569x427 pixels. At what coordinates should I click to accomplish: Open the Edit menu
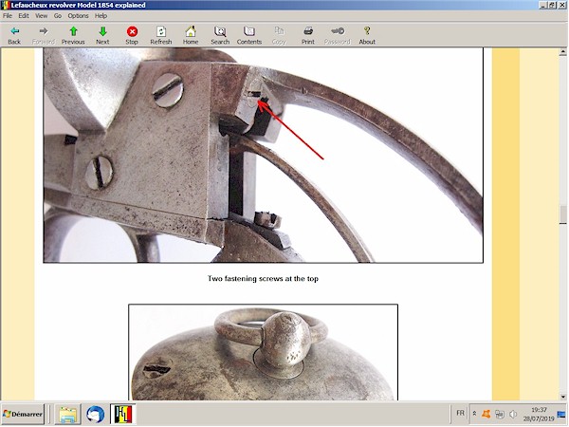tap(24, 15)
